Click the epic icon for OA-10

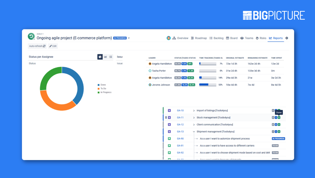[169, 110]
